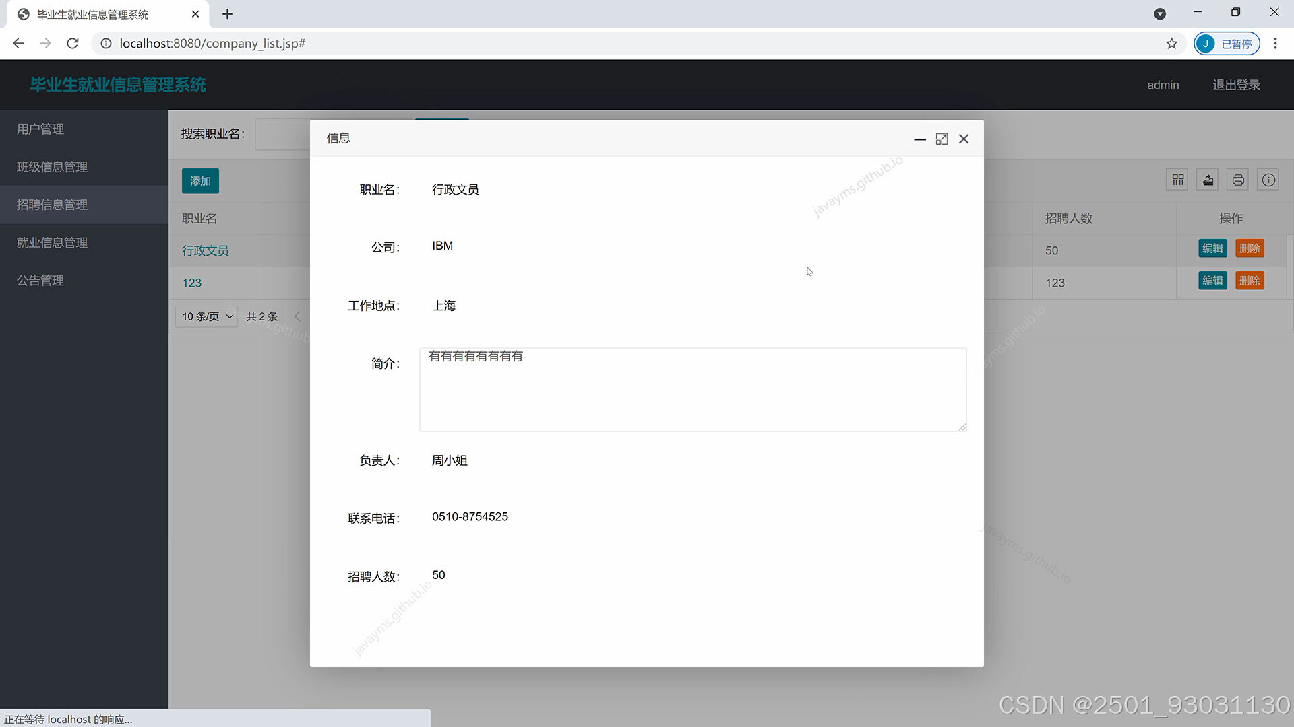Reload the current page

click(73, 44)
